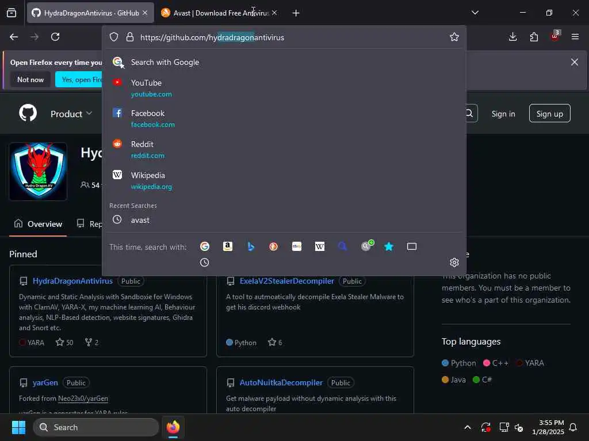This screenshot has height=441, width=589.
Task: Open a new tab with the plus button
Action: (296, 13)
